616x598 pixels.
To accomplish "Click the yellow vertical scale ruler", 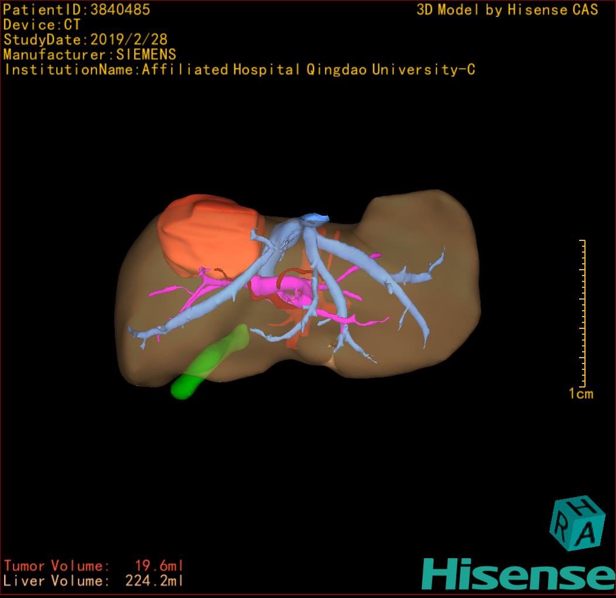I will (583, 314).
